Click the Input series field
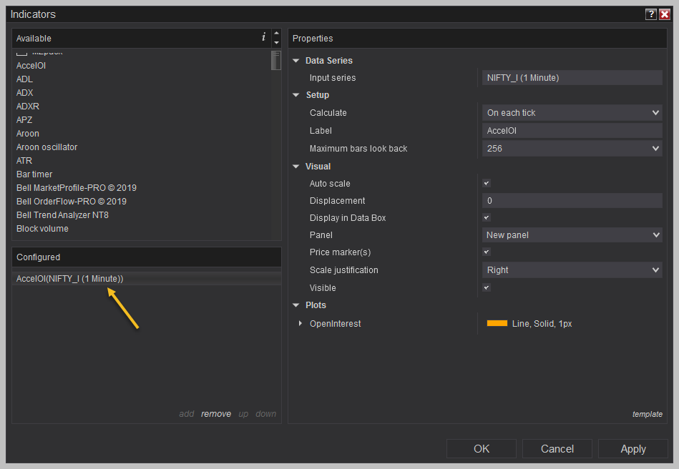The height and width of the screenshot is (469, 679). click(572, 78)
